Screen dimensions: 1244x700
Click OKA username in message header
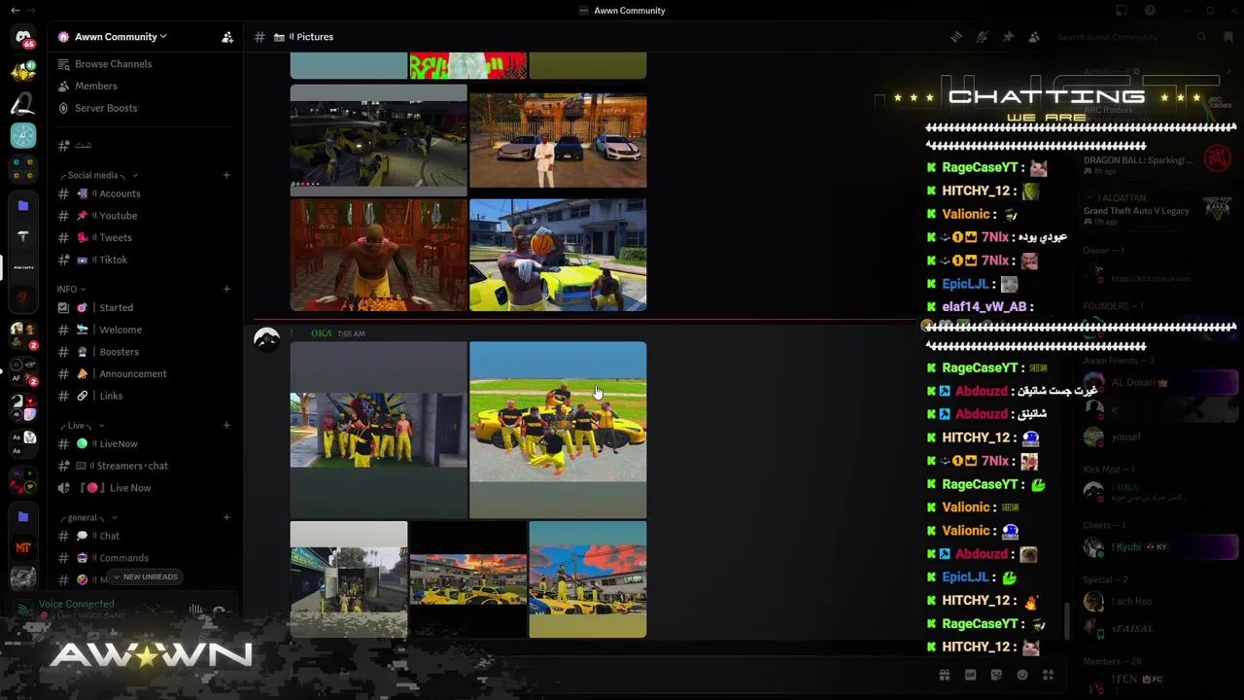pyautogui.click(x=321, y=333)
